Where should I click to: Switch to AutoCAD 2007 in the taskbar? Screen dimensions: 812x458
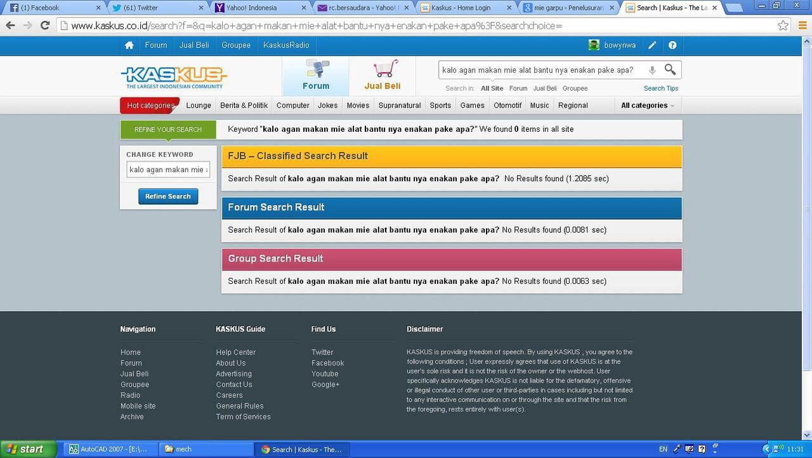[110, 449]
